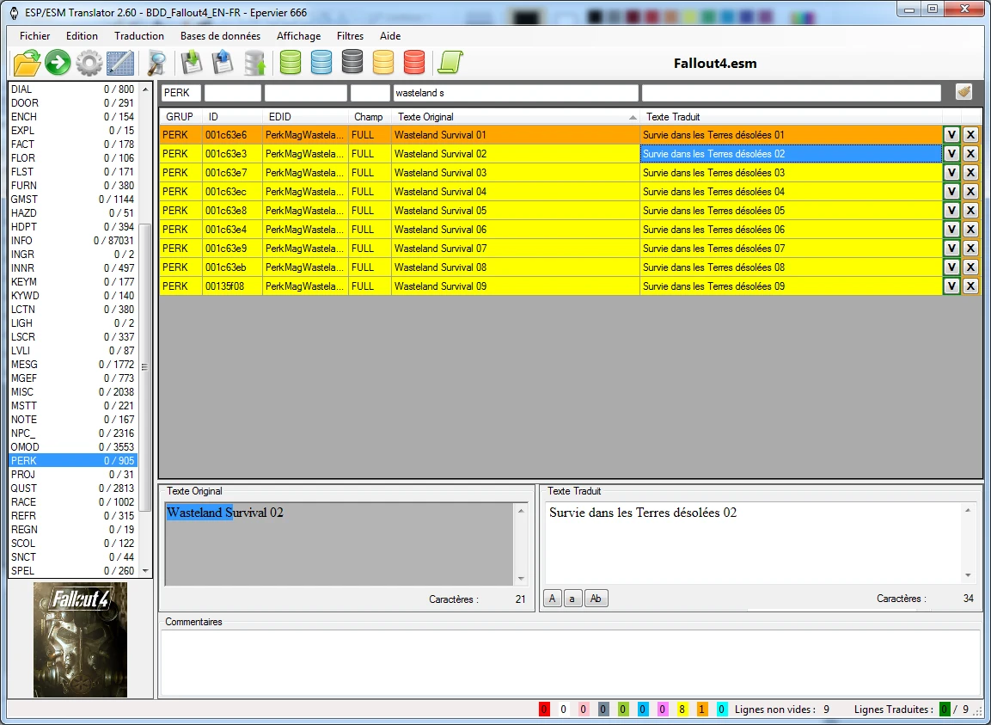This screenshot has height=725, width=991.
Task: Select the QUST group in the list
Action: point(73,488)
